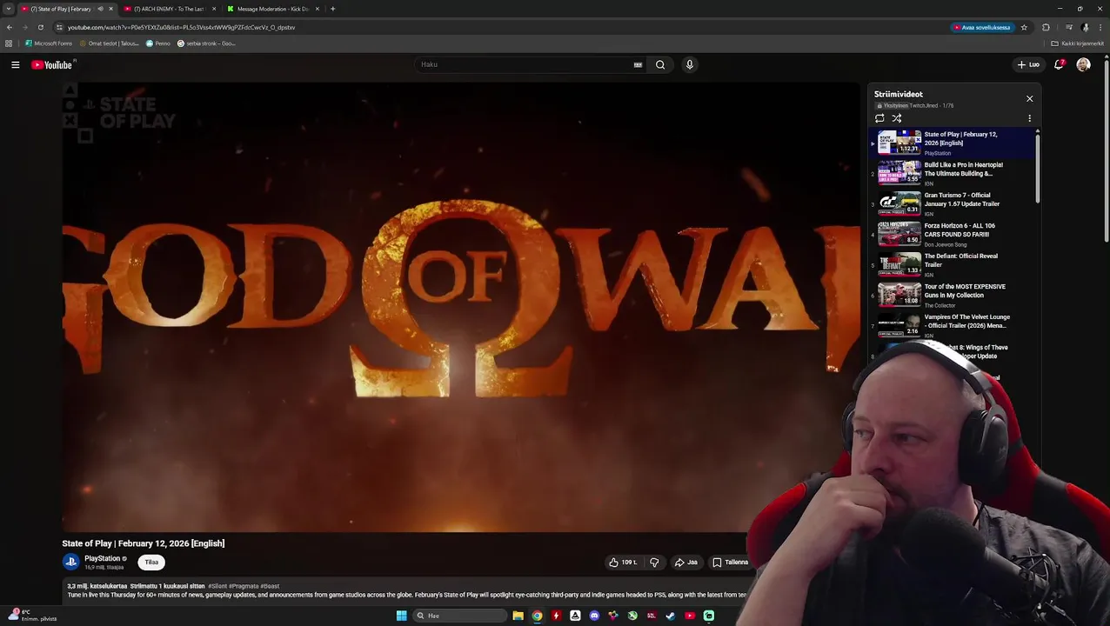Play Tour of the MOST EXPENSIVE Guns video

click(x=953, y=295)
